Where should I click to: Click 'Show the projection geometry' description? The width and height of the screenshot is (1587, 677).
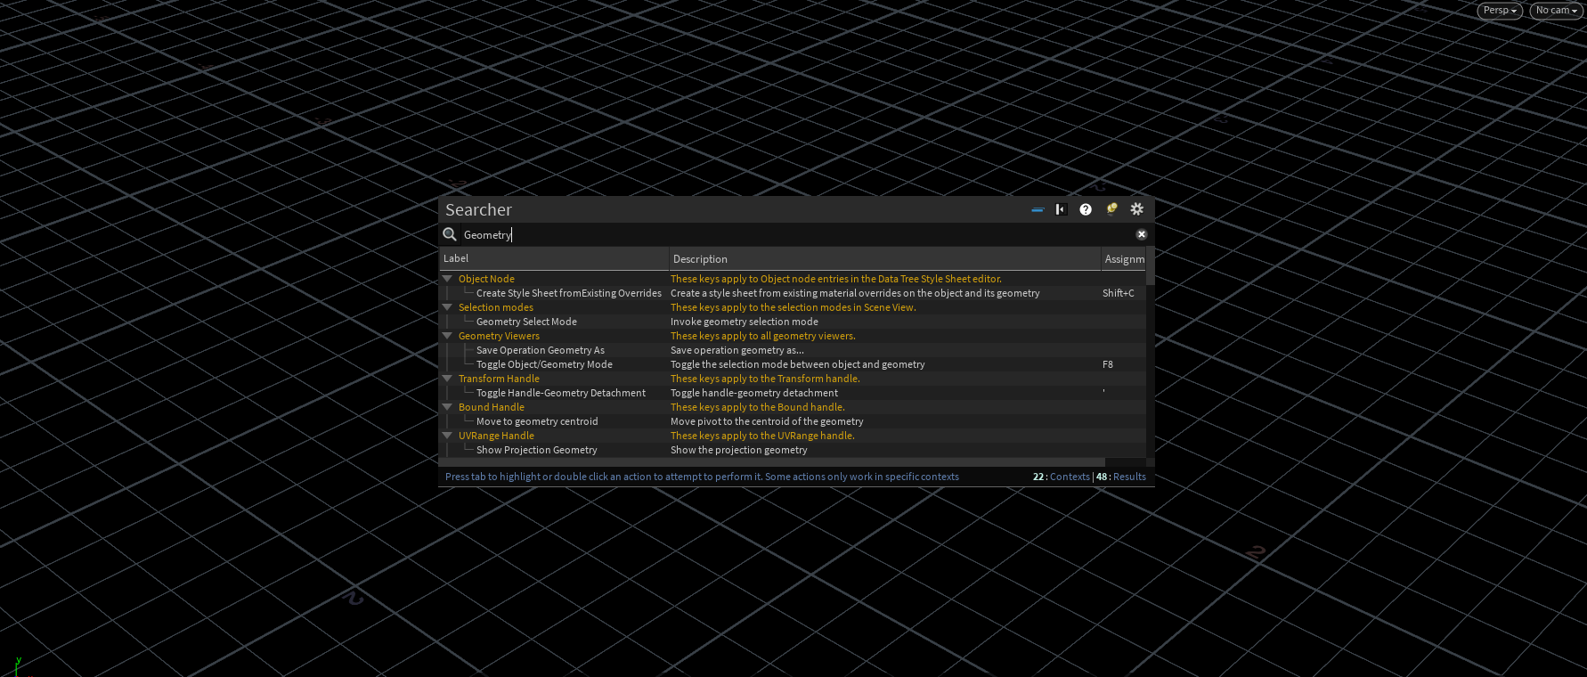(739, 450)
